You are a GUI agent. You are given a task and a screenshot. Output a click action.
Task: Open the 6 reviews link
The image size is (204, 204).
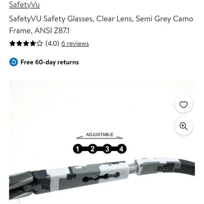75,44
